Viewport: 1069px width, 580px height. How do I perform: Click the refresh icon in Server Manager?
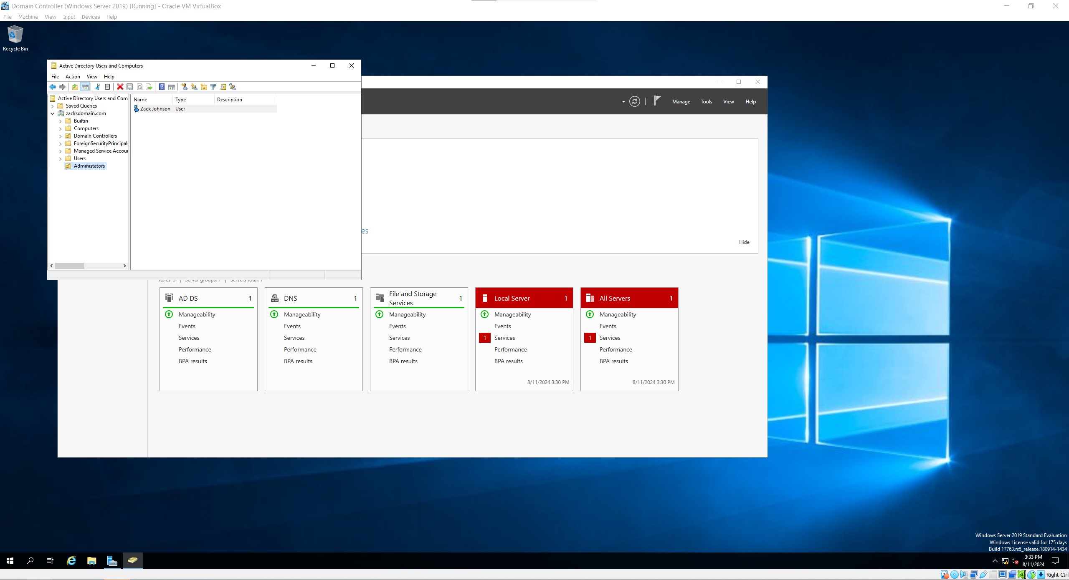(x=634, y=101)
